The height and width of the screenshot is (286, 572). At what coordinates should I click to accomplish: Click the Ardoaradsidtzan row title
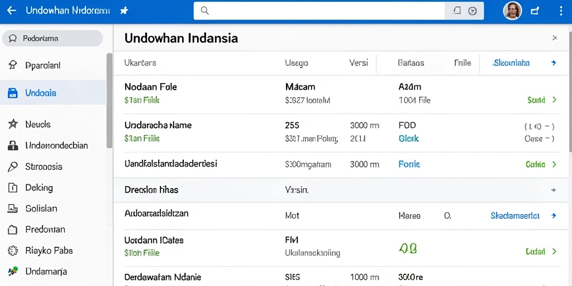pos(156,213)
